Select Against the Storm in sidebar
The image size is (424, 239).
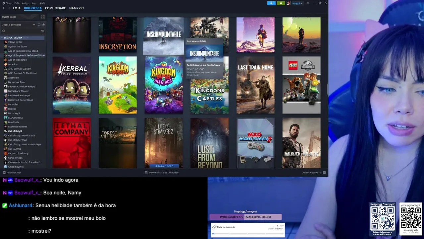pyautogui.click(x=17, y=46)
